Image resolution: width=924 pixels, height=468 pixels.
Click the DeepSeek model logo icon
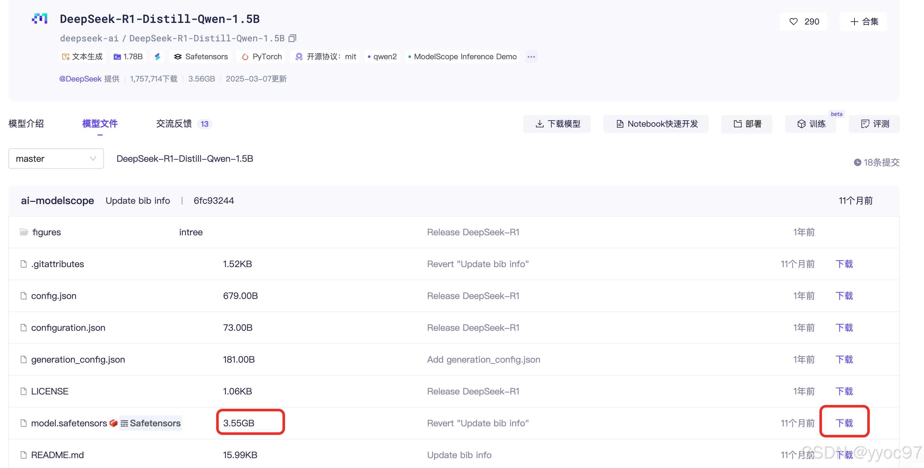tap(40, 18)
